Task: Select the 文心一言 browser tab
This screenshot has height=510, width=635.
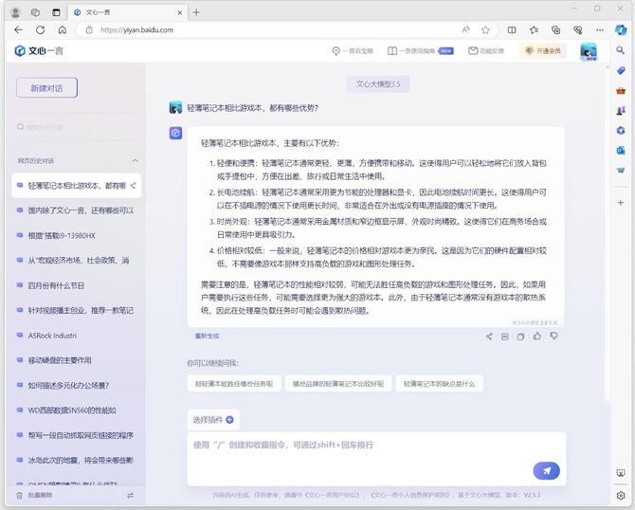Action: click(x=127, y=12)
